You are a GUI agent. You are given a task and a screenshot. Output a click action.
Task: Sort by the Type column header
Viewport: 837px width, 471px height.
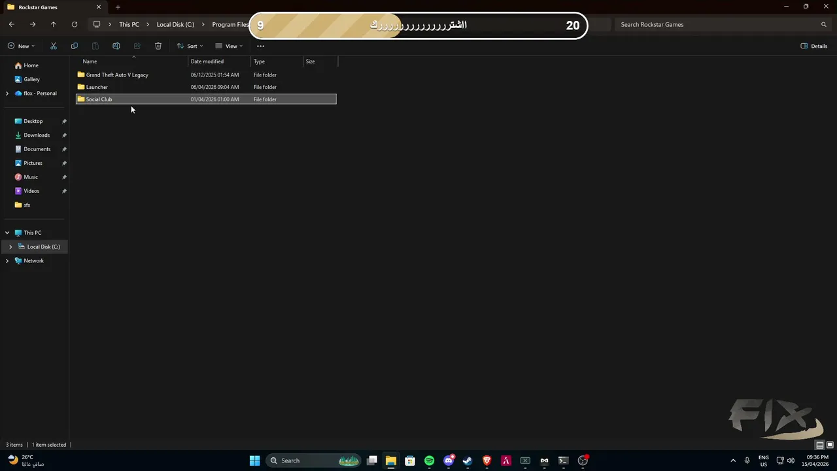pyautogui.click(x=277, y=61)
